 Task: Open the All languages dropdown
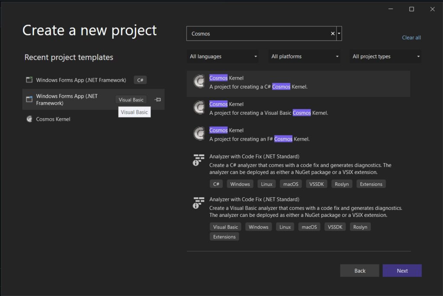tap(224, 56)
